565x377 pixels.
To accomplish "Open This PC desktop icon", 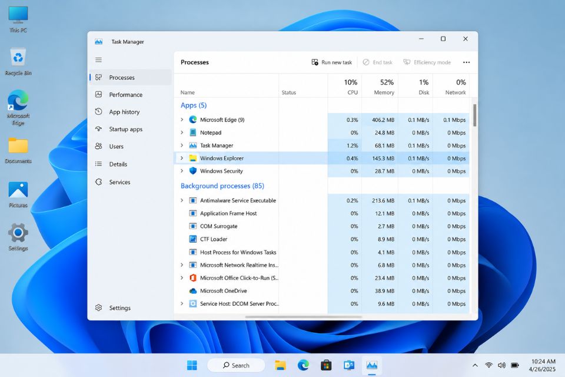I will pos(18,19).
